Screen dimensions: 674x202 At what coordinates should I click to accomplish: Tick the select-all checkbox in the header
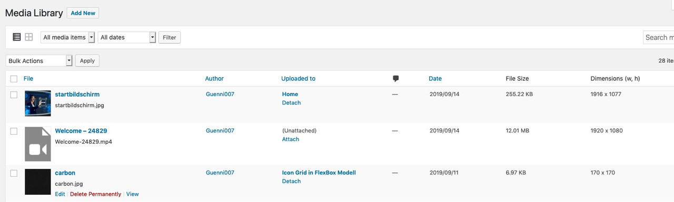[14, 79]
